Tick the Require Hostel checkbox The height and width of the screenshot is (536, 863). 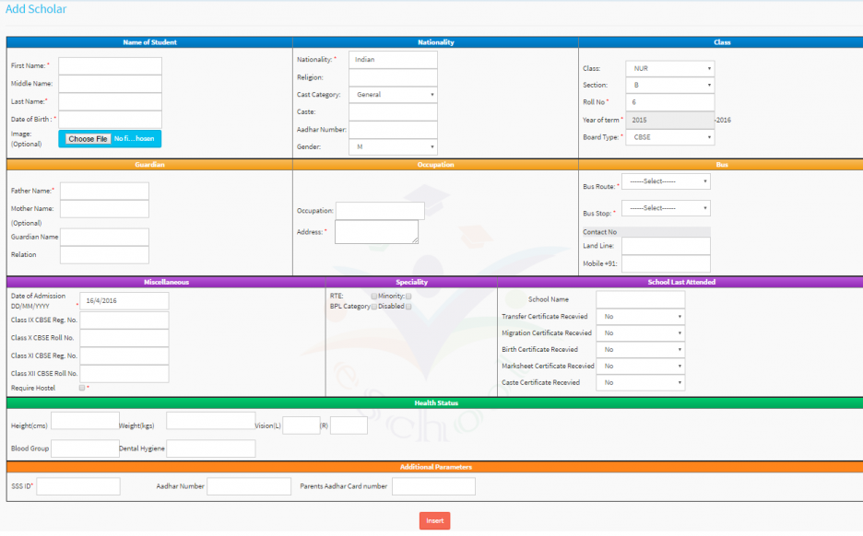[x=80, y=388]
